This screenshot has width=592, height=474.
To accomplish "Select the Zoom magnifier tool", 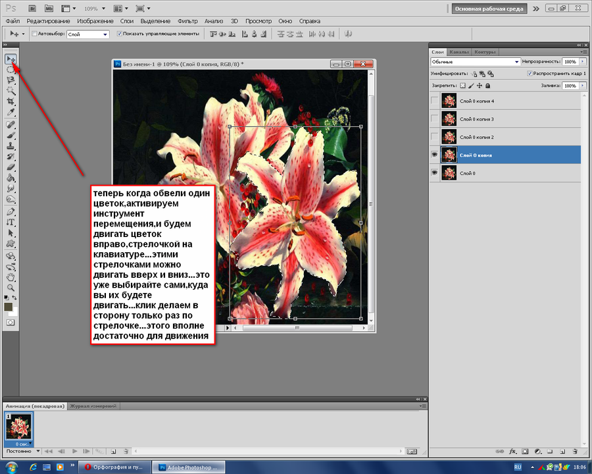I will coord(11,288).
